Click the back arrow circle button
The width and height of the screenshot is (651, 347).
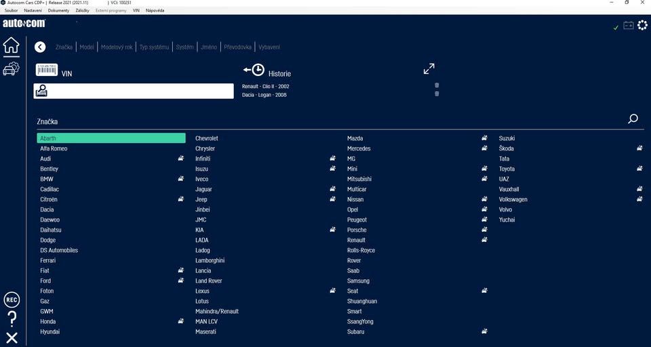coord(40,47)
